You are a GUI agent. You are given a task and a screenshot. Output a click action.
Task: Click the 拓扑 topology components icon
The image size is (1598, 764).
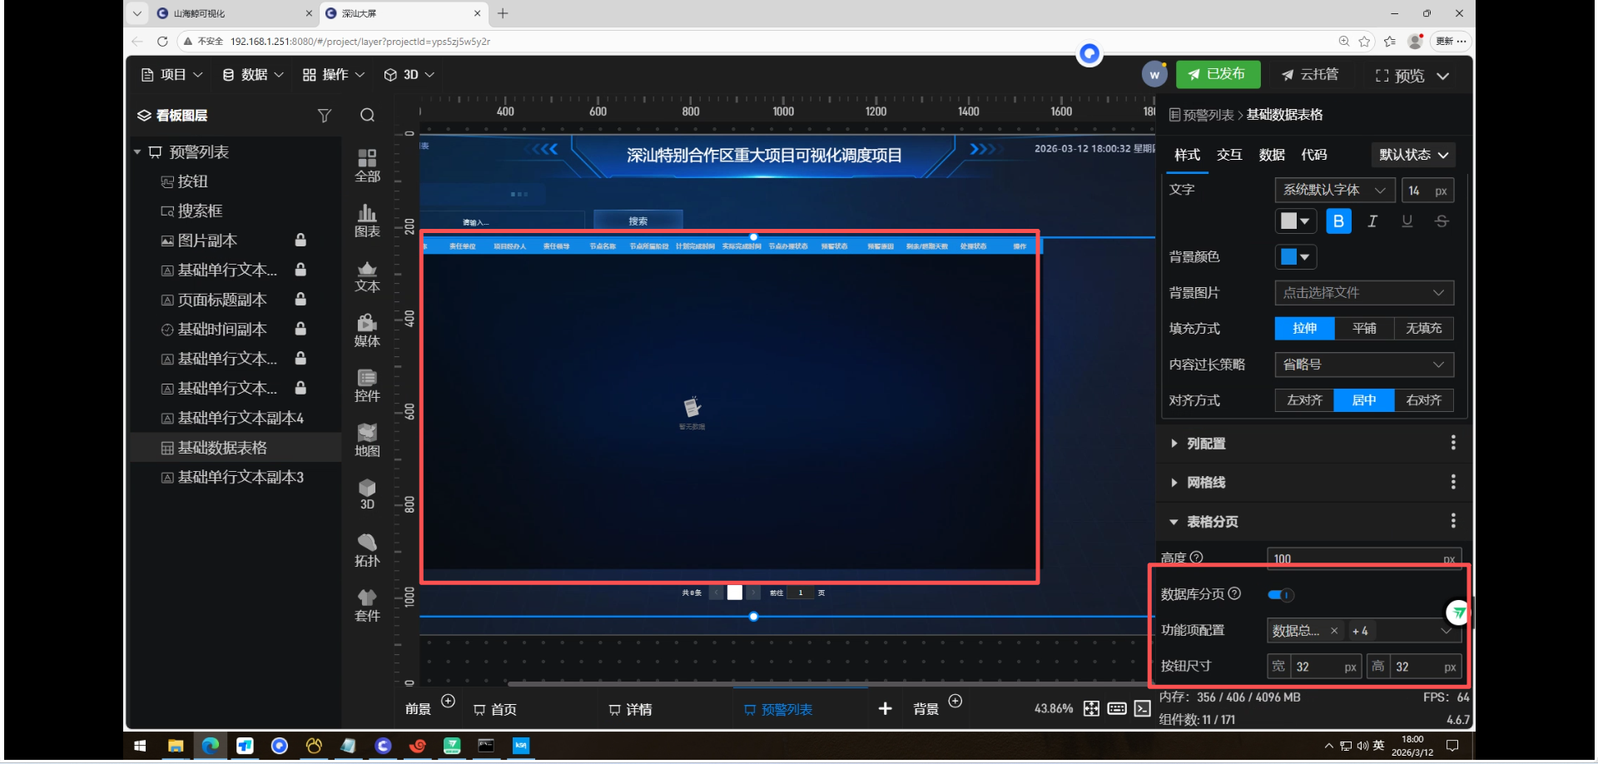point(367,550)
